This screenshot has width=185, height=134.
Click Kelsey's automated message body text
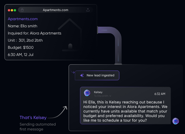click(125, 111)
